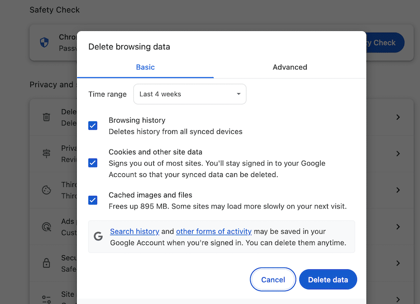Screen dimensions: 420x304
Task: Open the Search history link
Action: coord(134,232)
